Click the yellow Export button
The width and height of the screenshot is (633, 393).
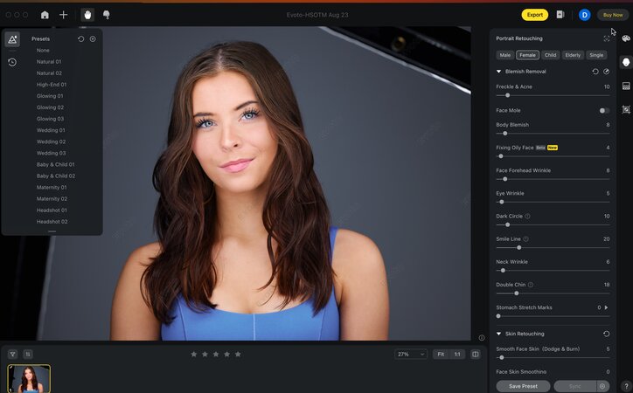tap(534, 15)
